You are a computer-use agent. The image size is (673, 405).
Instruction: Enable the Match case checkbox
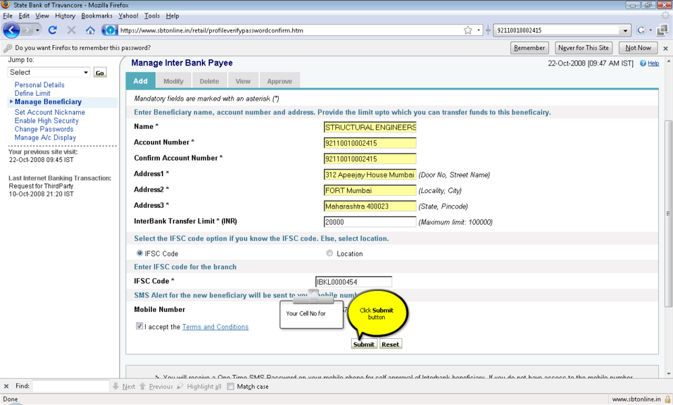pos(231,387)
